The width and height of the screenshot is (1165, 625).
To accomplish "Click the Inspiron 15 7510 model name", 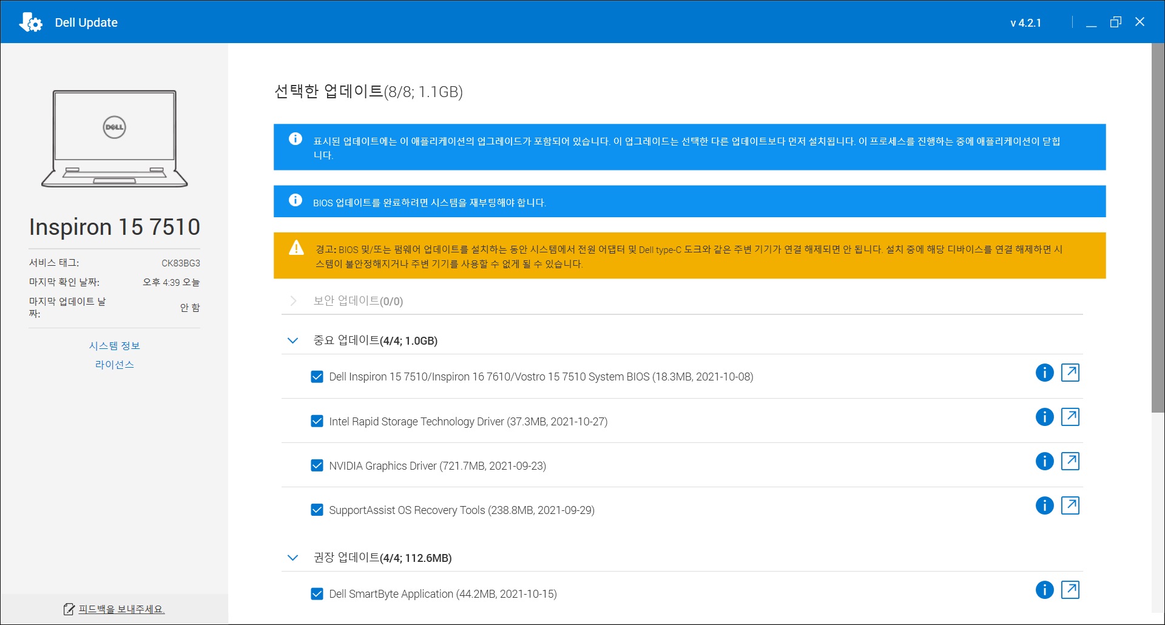I will (x=115, y=227).
